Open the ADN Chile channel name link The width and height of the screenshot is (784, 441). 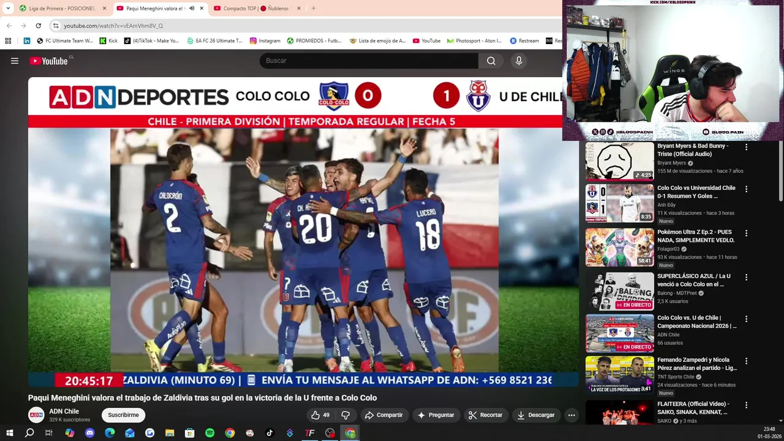click(x=64, y=412)
